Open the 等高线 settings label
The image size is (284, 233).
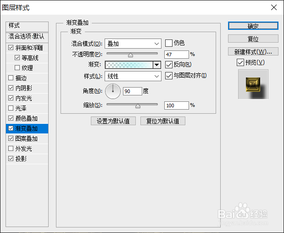coord(30,58)
